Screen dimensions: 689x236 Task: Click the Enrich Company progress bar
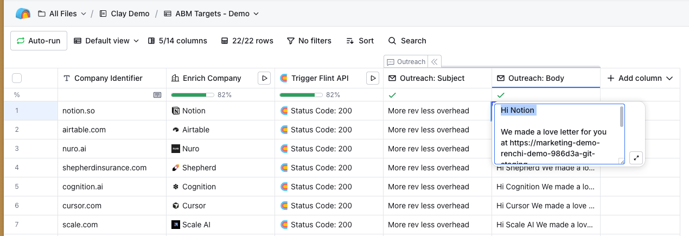click(192, 95)
